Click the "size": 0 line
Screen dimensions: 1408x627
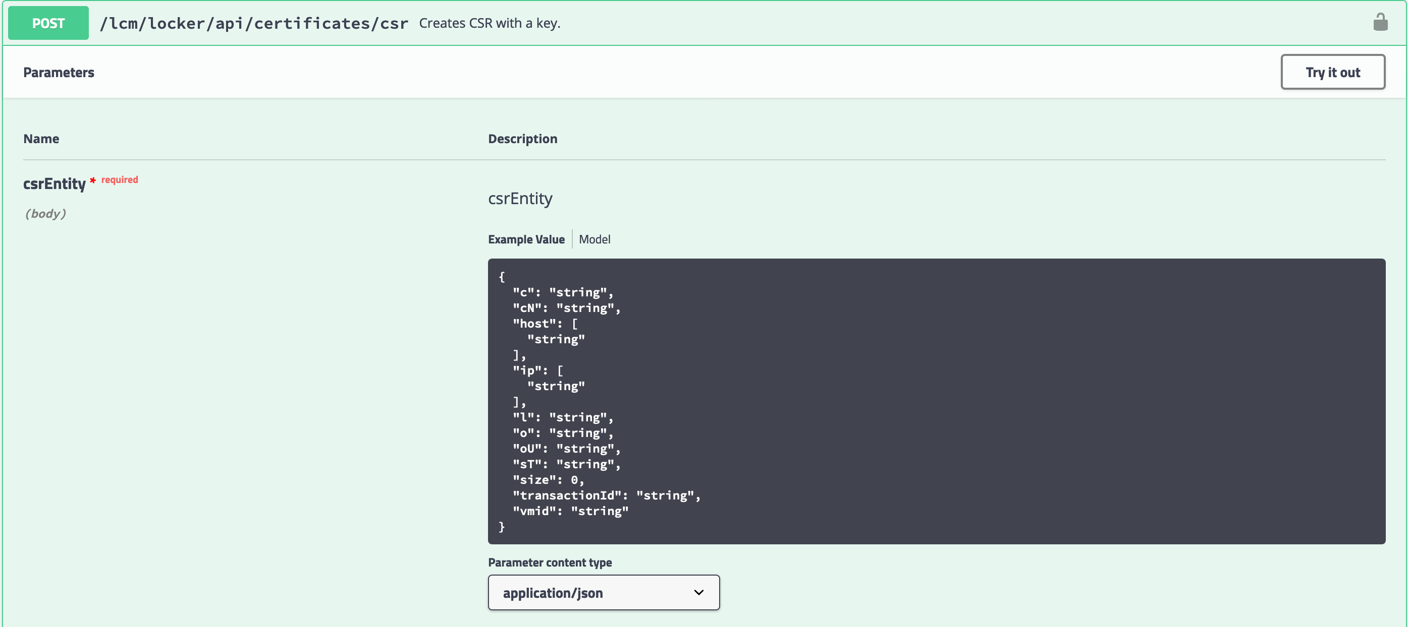(548, 480)
